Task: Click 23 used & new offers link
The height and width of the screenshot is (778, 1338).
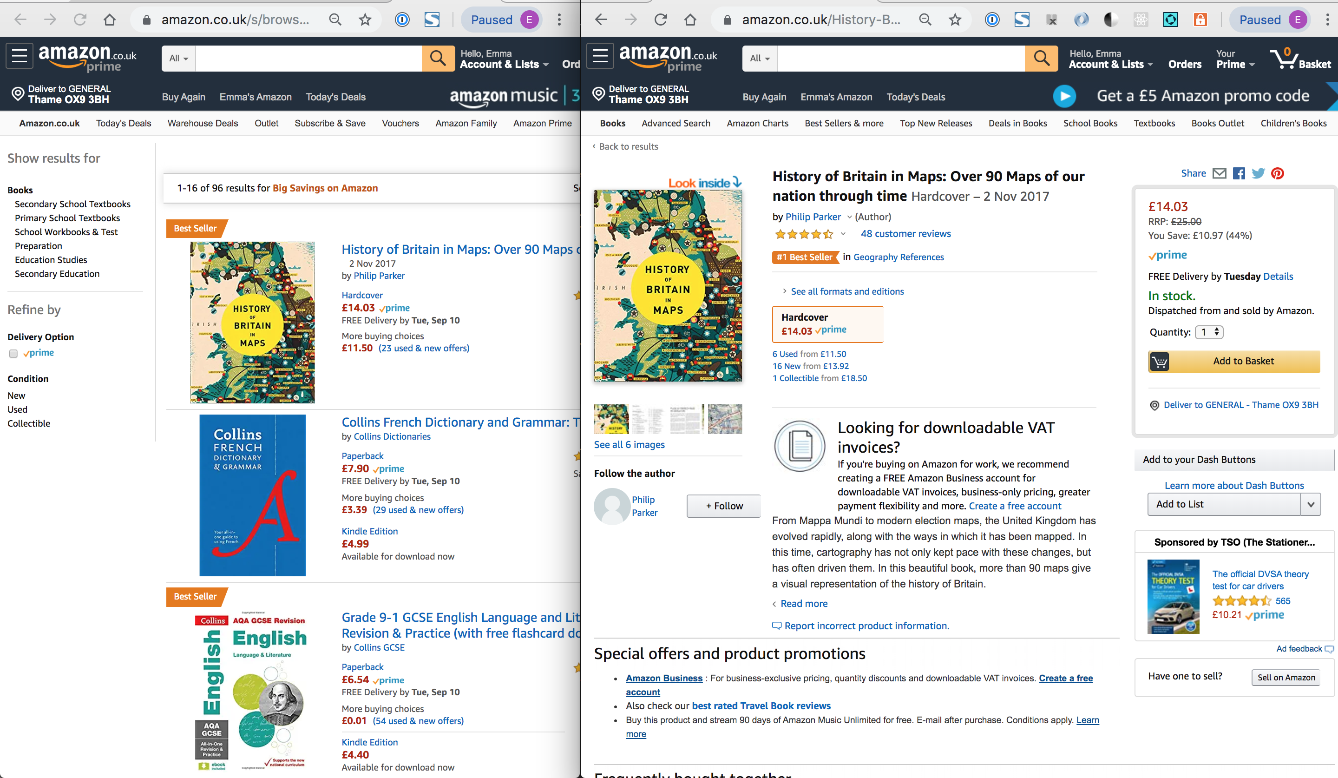Action: pyautogui.click(x=424, y=349)
